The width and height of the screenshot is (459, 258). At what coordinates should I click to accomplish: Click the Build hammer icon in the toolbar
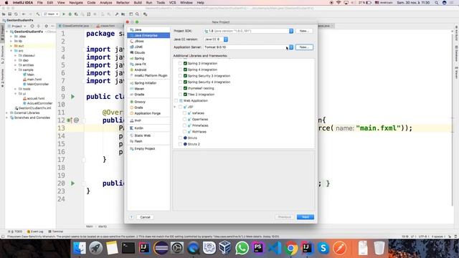coord(38,14)
